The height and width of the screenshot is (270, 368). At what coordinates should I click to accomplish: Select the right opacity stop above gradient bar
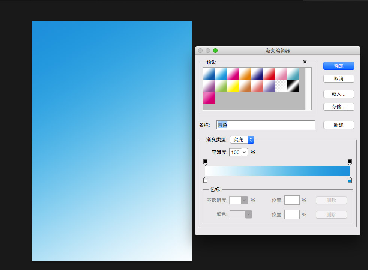pos(350,162)
